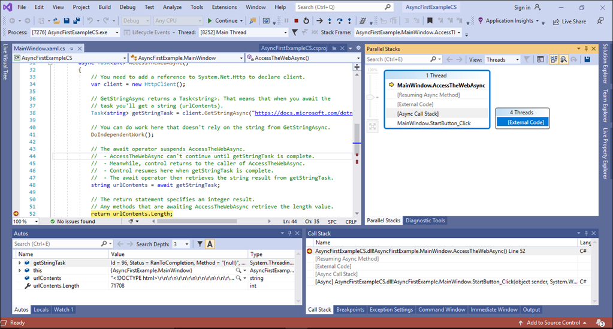Toggle breakpoint at line 52
This screenshot has width=613, height=329.
(x=16, y=213)
